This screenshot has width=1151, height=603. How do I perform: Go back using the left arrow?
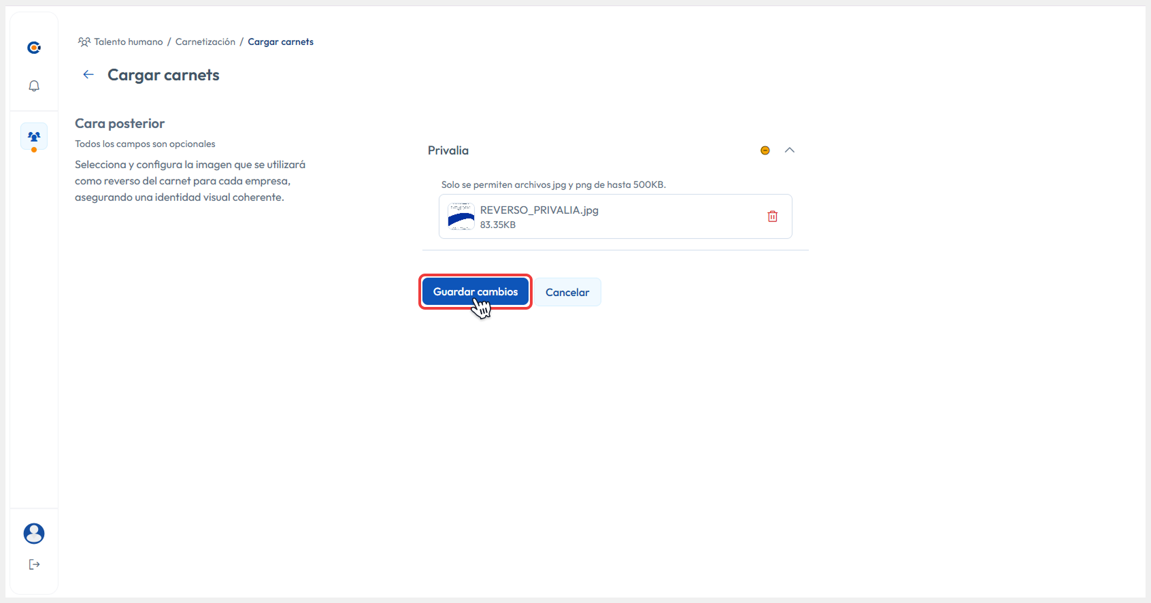(88, 75)
